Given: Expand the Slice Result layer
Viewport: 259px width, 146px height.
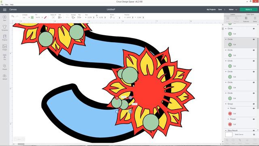Looking at the screenshot, I should (226, 131).
